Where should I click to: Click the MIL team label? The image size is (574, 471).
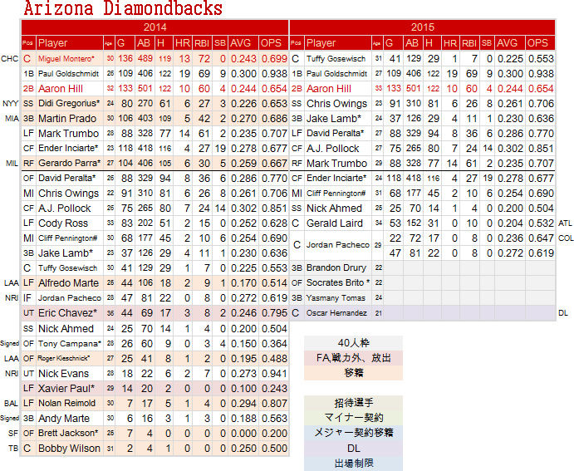[x=12, y=163]
